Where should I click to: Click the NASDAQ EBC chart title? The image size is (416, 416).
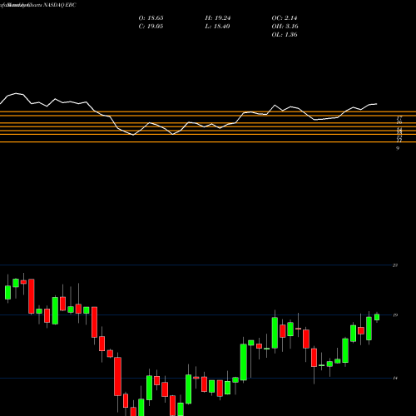[x=59, y=5]
